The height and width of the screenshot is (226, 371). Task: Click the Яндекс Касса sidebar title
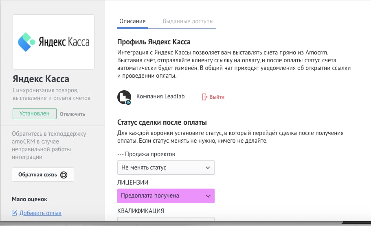pyautogui.click(x=41, y=79)
